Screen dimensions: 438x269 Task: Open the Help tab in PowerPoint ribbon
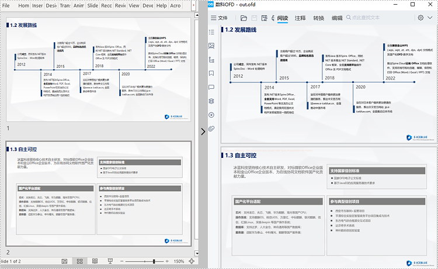click(161, 6)
